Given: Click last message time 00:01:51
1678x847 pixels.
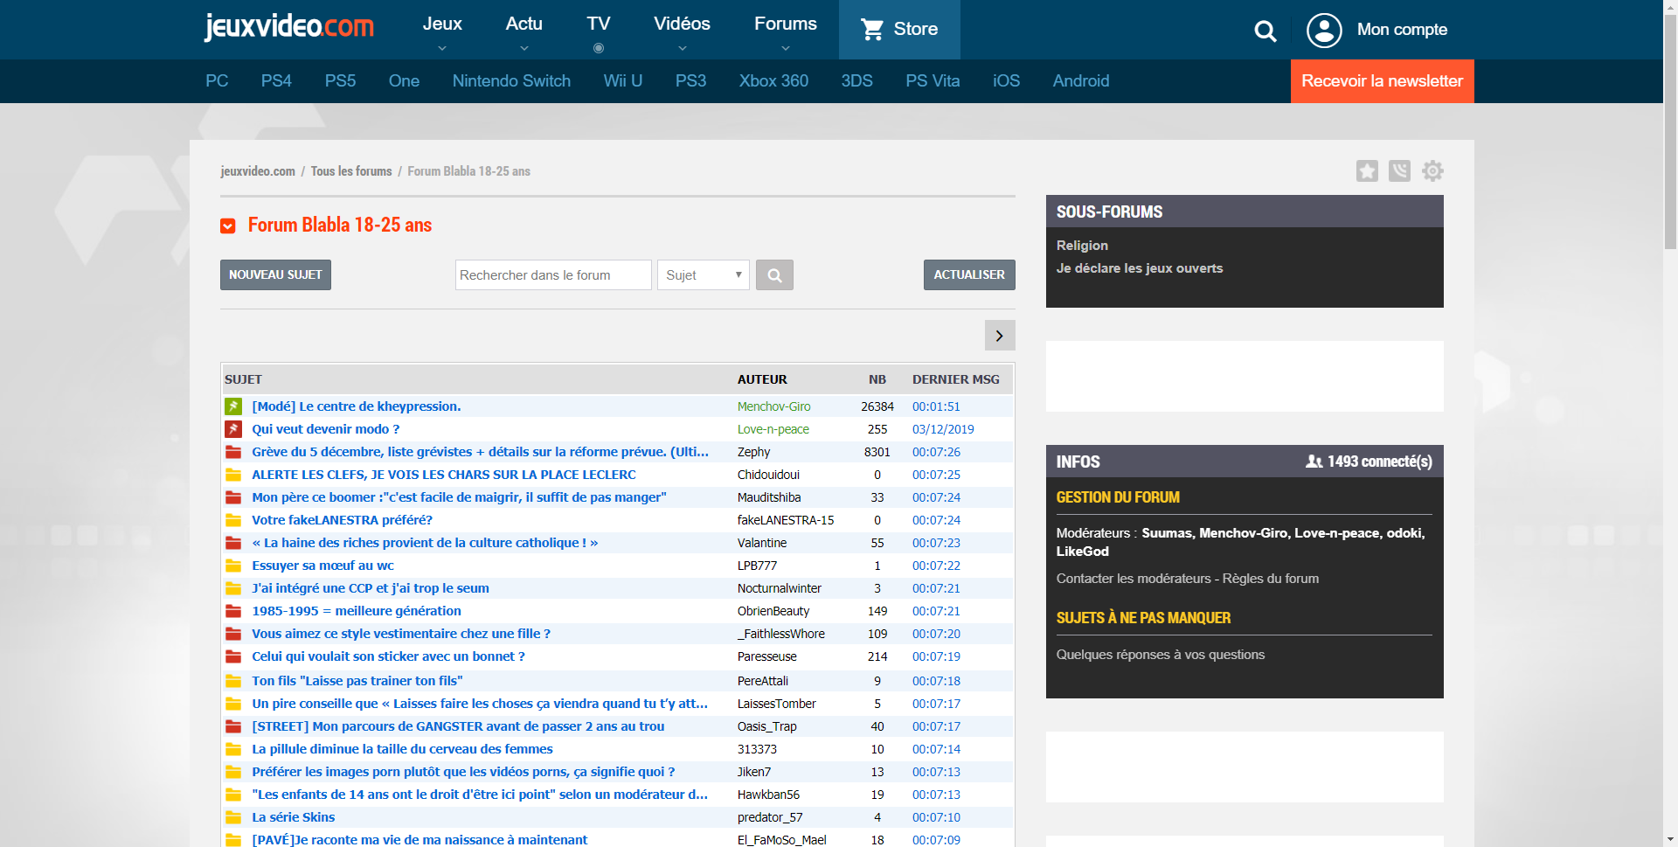Looking at the screenshot, I should coord(936,406).
